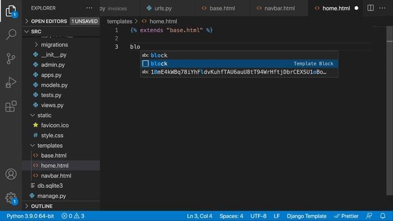The image size is (393, 221).
Task: Split the editor to the right
Action: coord(370,8)
